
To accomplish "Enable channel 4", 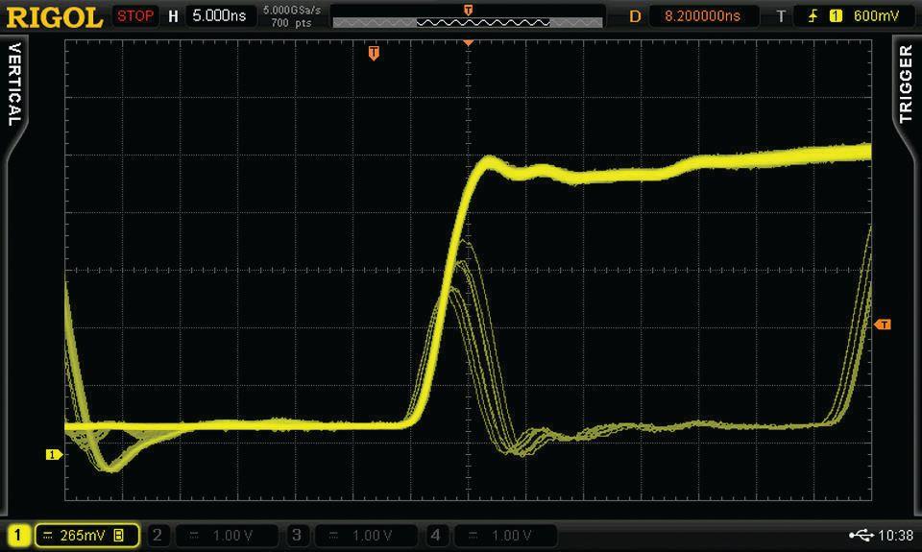I will [435, 535].
